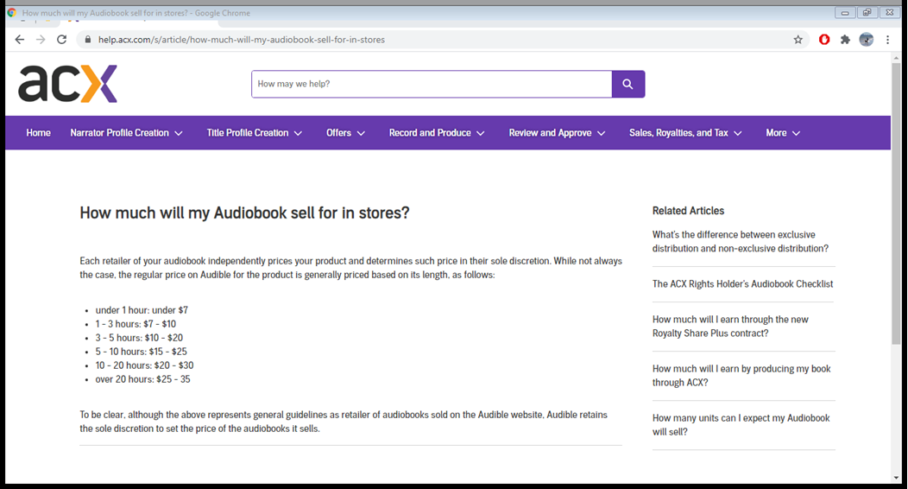Expand the Narrator Profile Creation menu
Image resolution: width=908 pixels, height=489 pixels.
tap(127, 133)
